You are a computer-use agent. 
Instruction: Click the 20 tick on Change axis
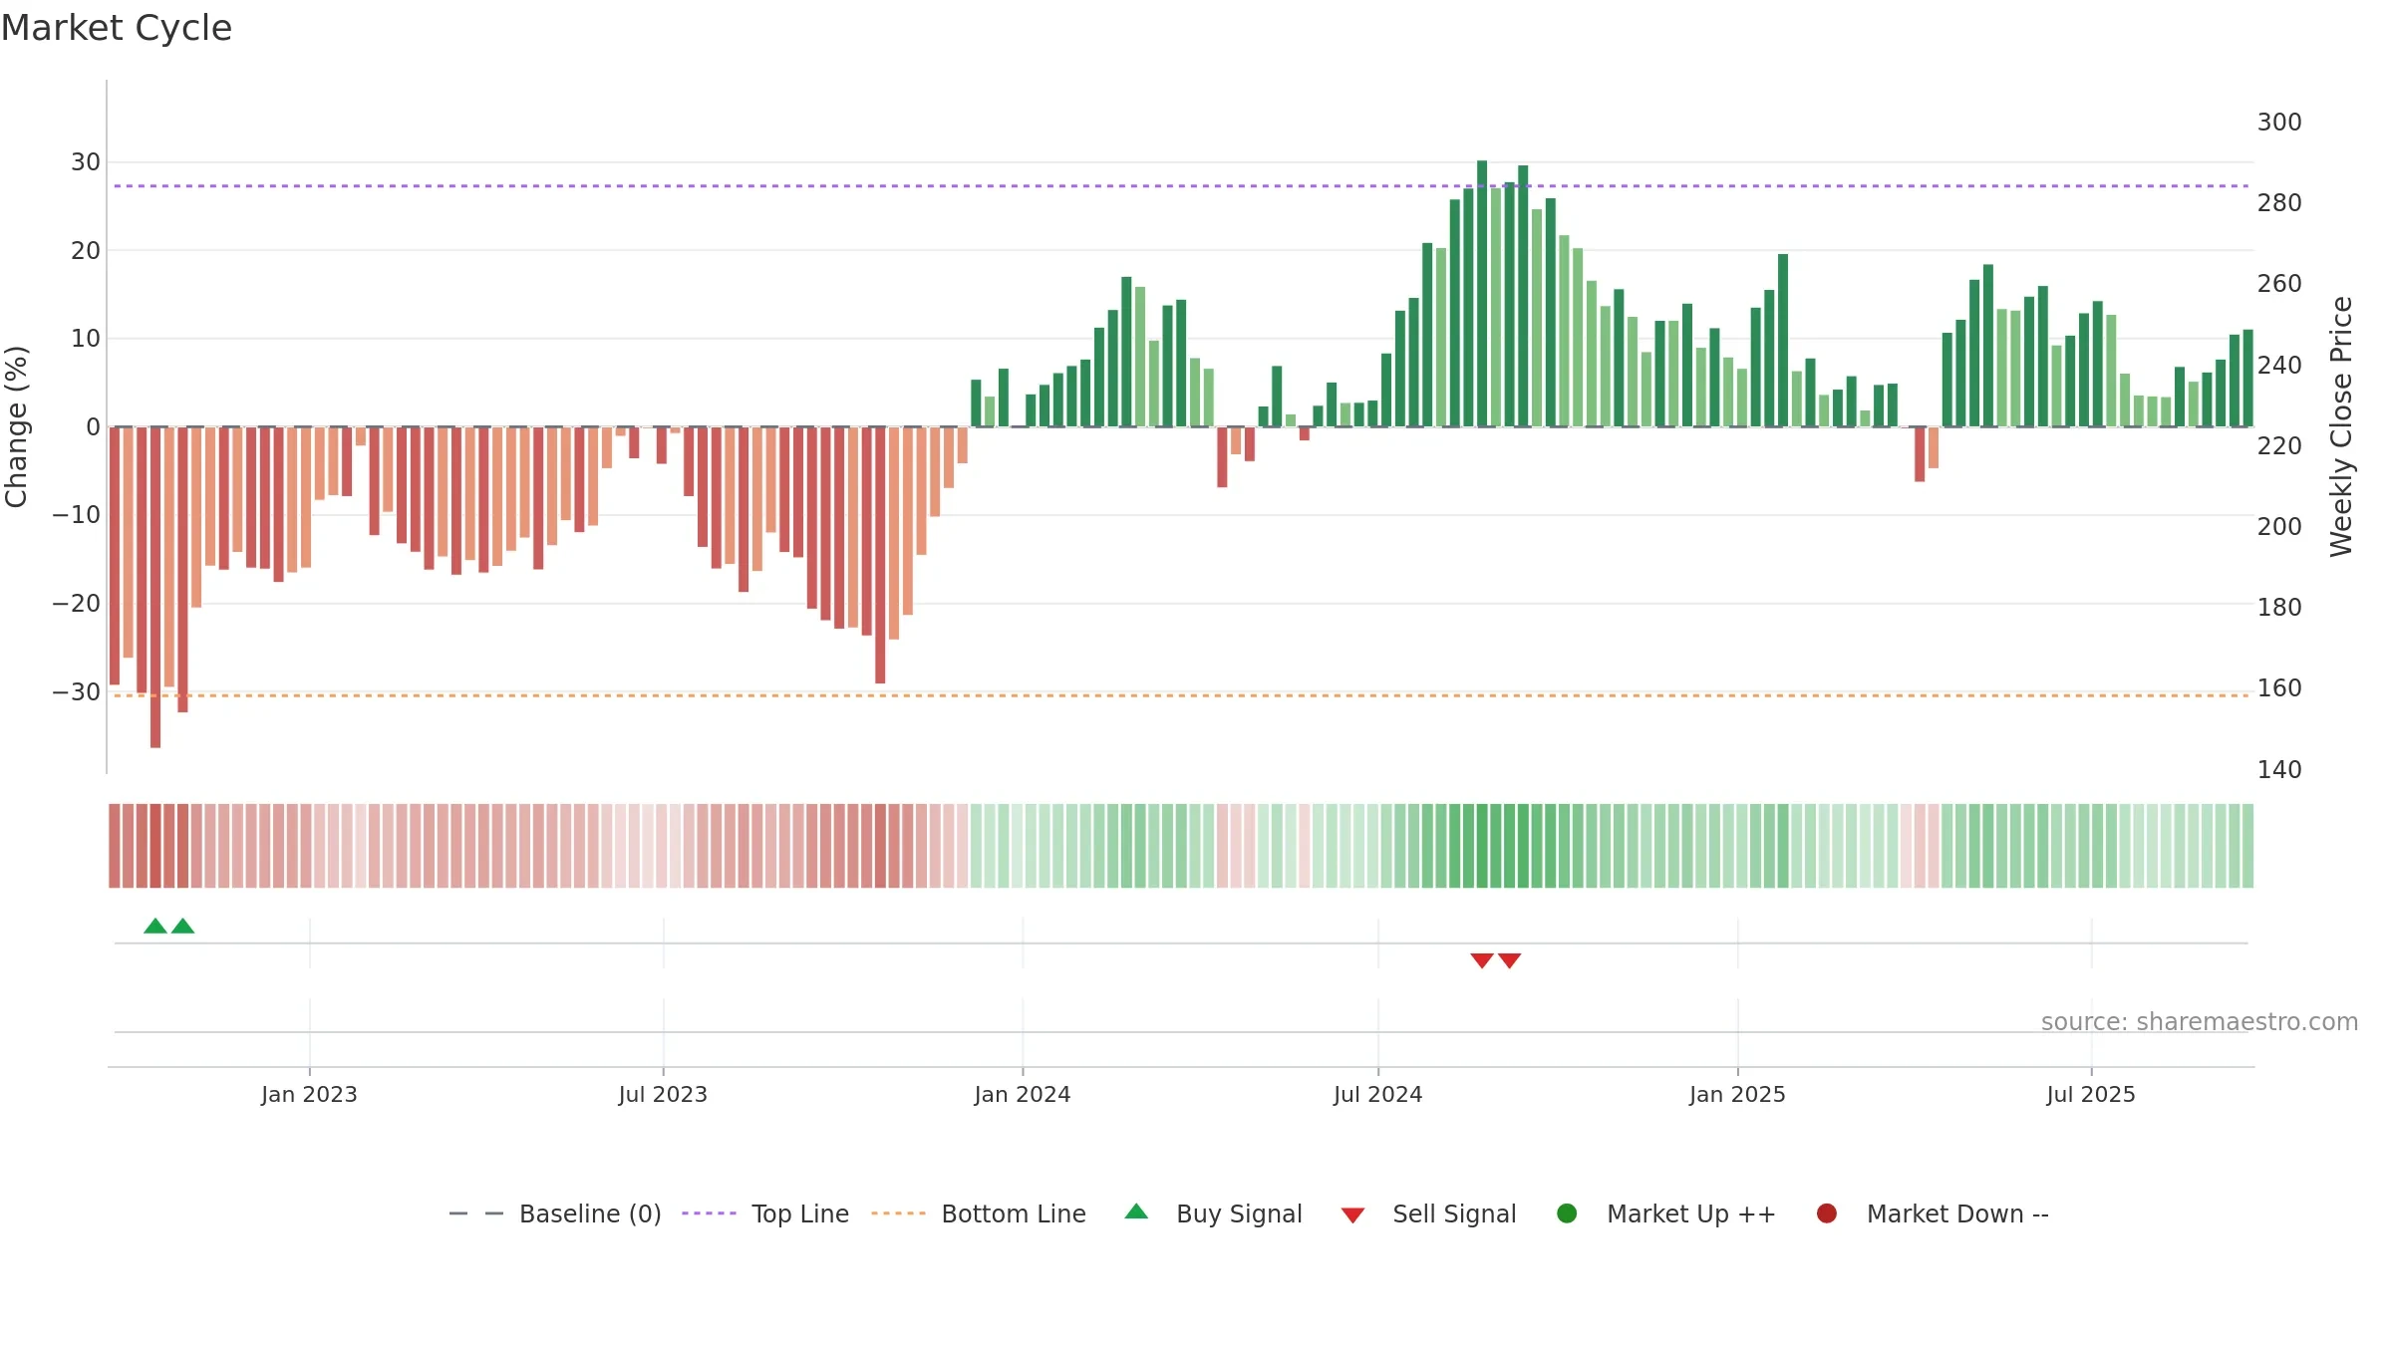[86, 251]
